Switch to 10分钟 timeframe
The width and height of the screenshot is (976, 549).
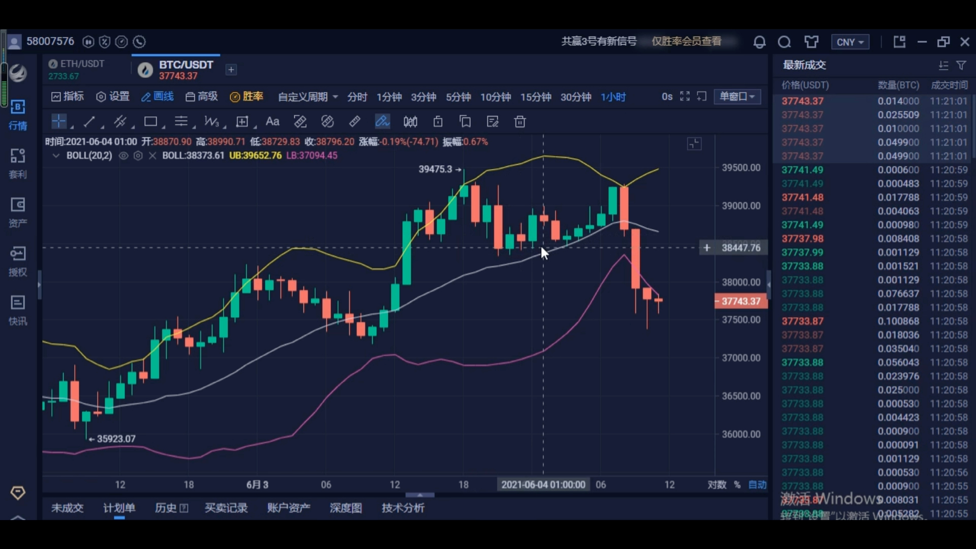496,97
